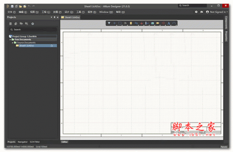Image resolution: width=233 pixels, height=152 pixels.
Task: Choose the red GND power port tool
Action: 142,23
